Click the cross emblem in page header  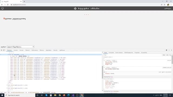(75, 8)
